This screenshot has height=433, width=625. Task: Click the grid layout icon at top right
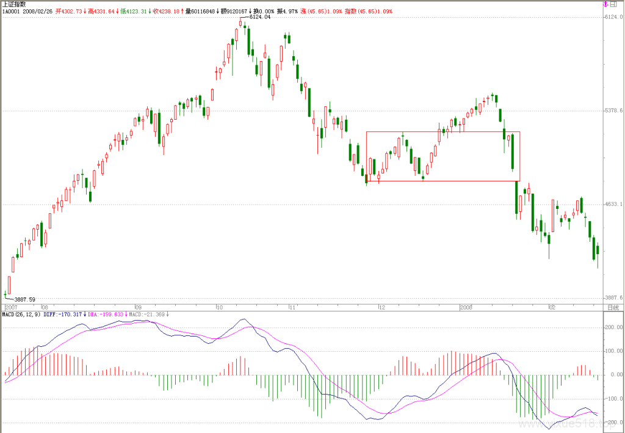point(613,4)
